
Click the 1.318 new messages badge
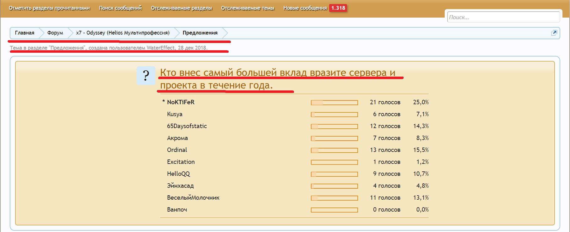click(338, 8)
